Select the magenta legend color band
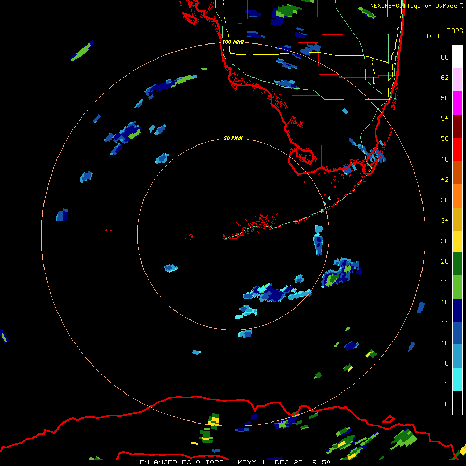 [457, 103]
